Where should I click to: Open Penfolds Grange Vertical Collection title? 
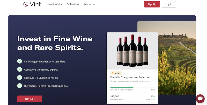130,77
